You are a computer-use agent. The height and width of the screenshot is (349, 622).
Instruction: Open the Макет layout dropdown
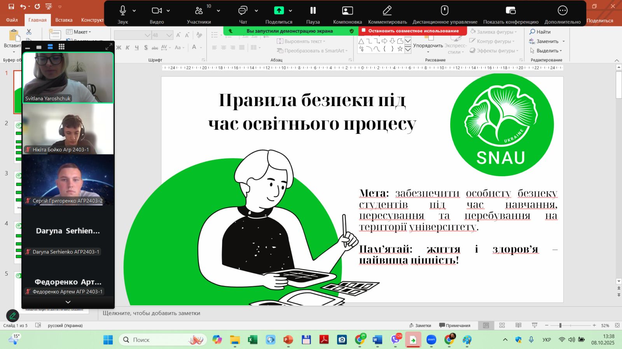(79, 32)
